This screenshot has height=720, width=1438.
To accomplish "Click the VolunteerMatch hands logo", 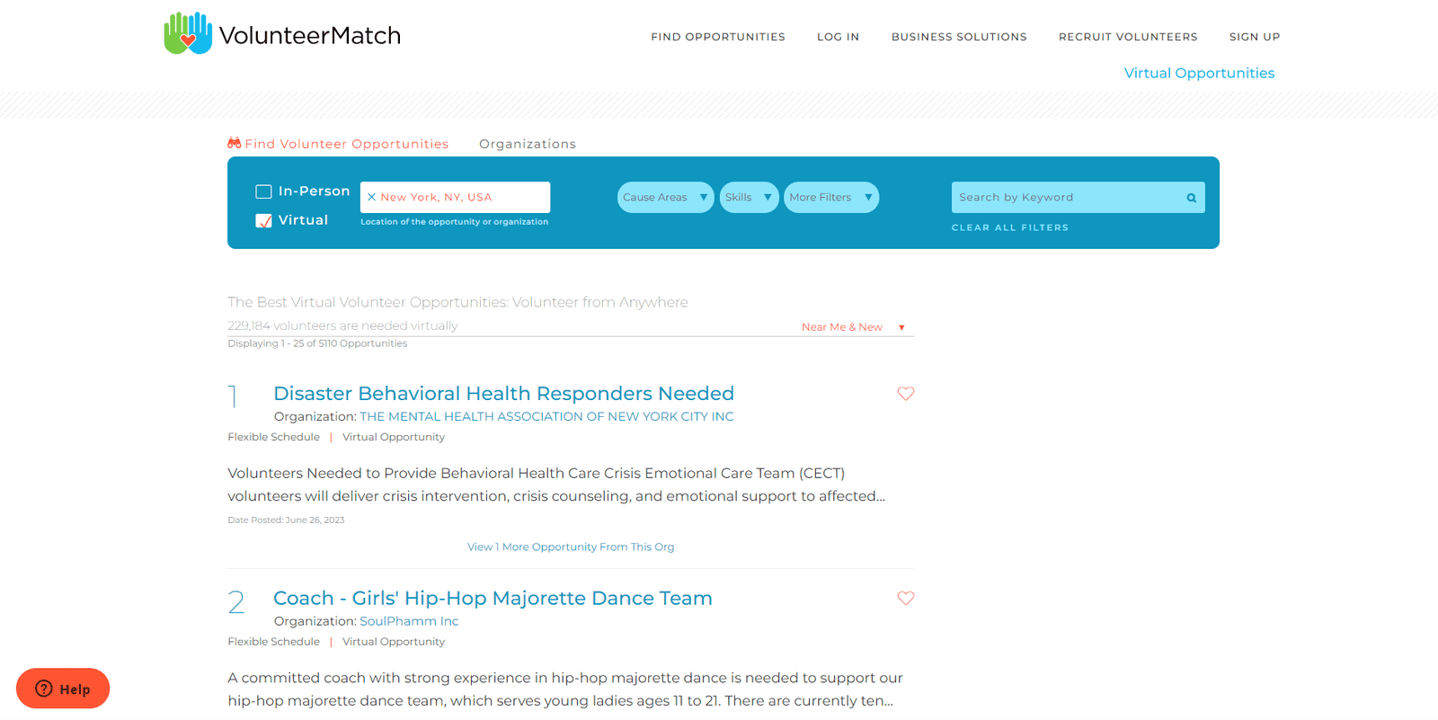I will point(188,33).
